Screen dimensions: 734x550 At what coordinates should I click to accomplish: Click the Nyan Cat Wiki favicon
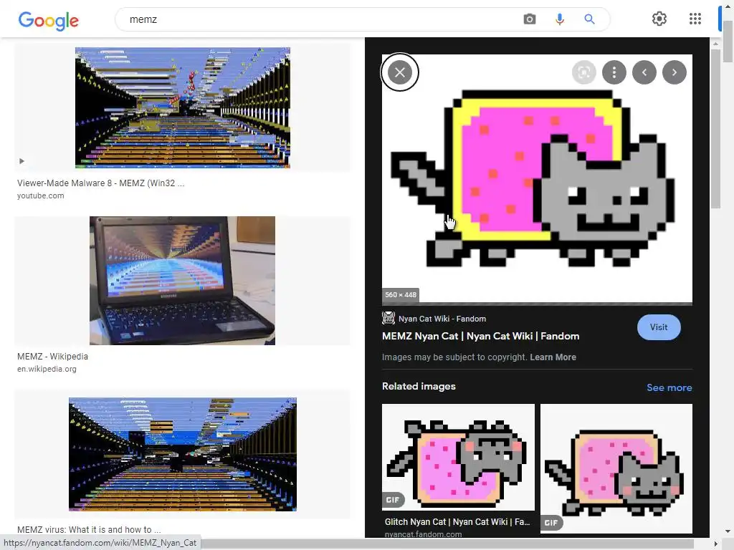click(x=389, y=318)
